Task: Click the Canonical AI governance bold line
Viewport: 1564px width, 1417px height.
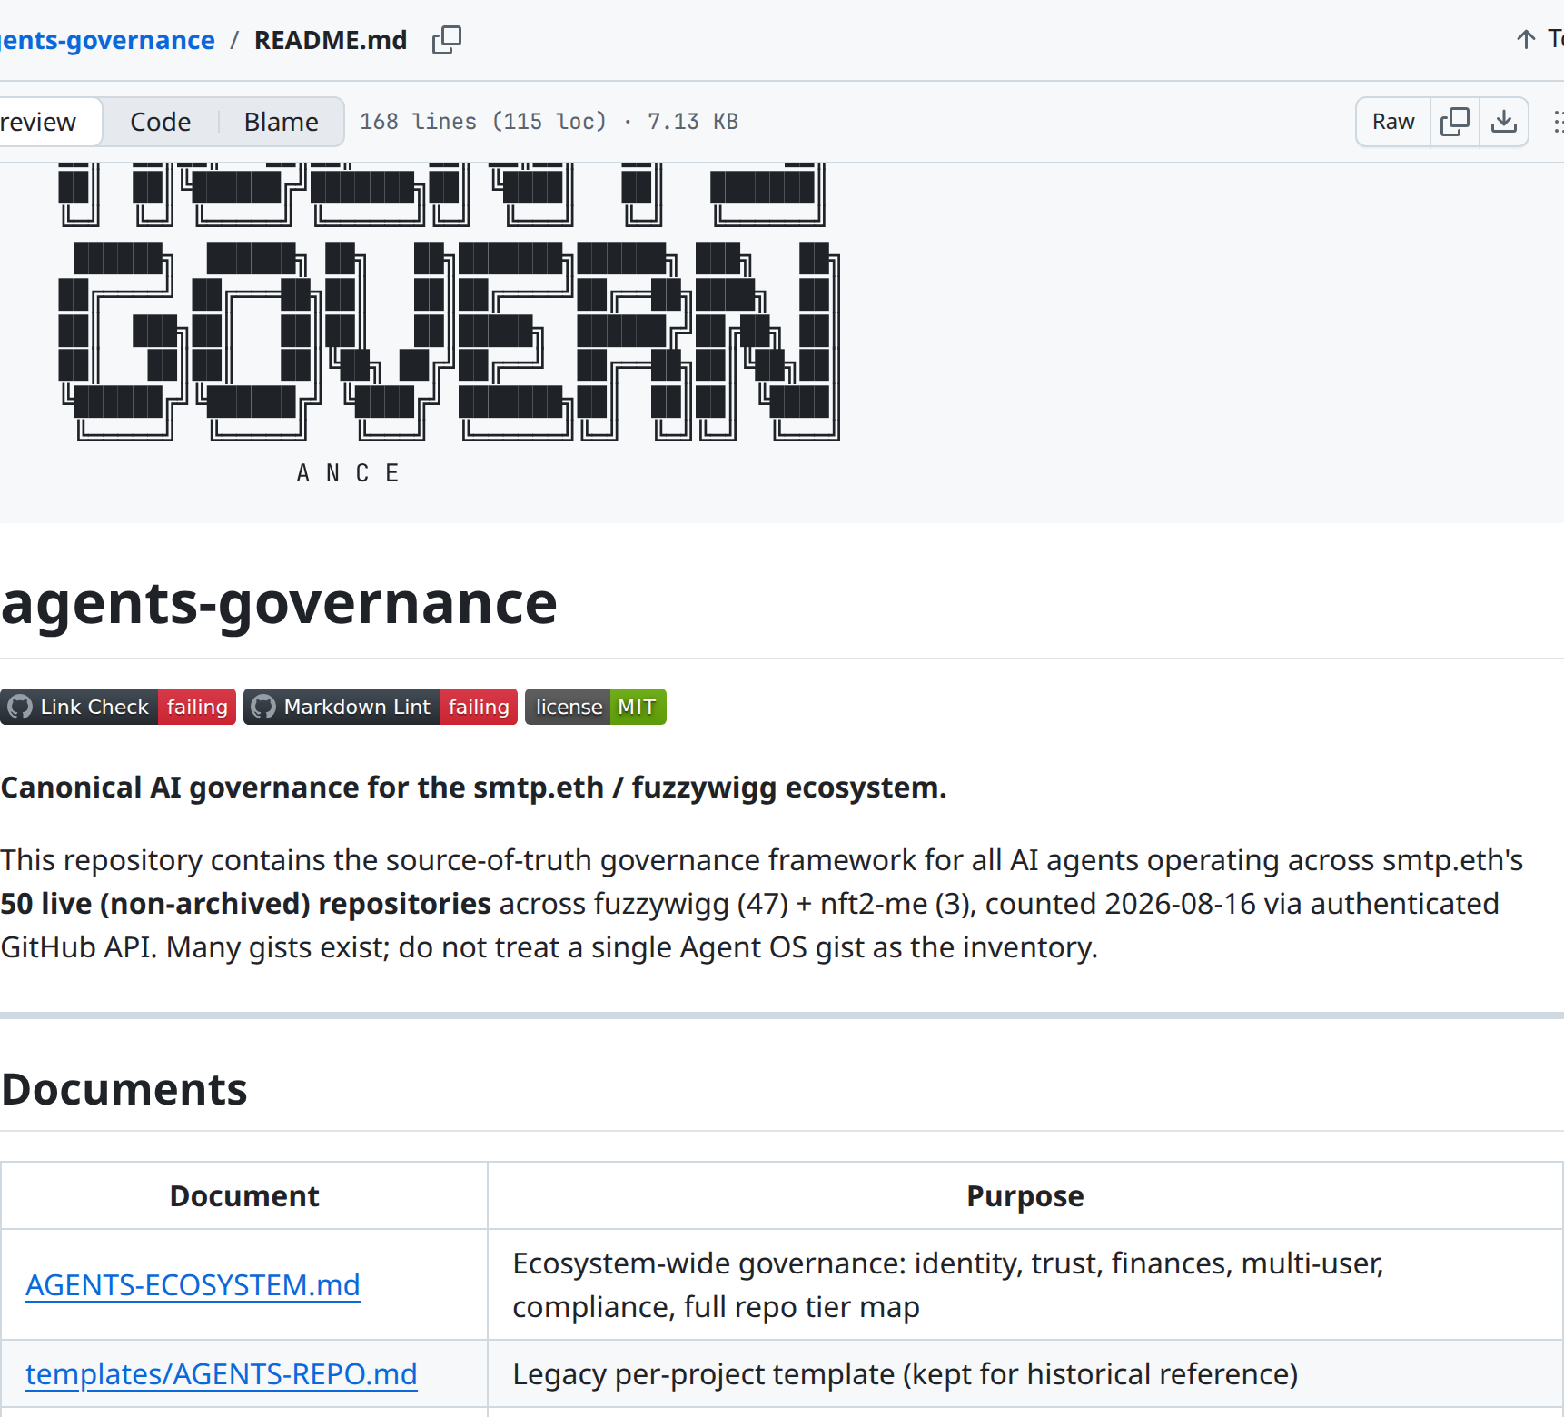Action: pyautogui.click(x=473, y=787)
